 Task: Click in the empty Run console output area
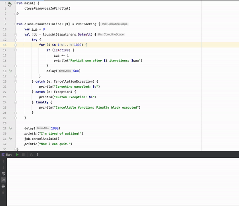(119, 180)
